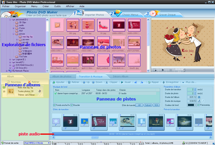Toggle the check mark on darren hayes track
215x145 pixels.
coord(56,94)
